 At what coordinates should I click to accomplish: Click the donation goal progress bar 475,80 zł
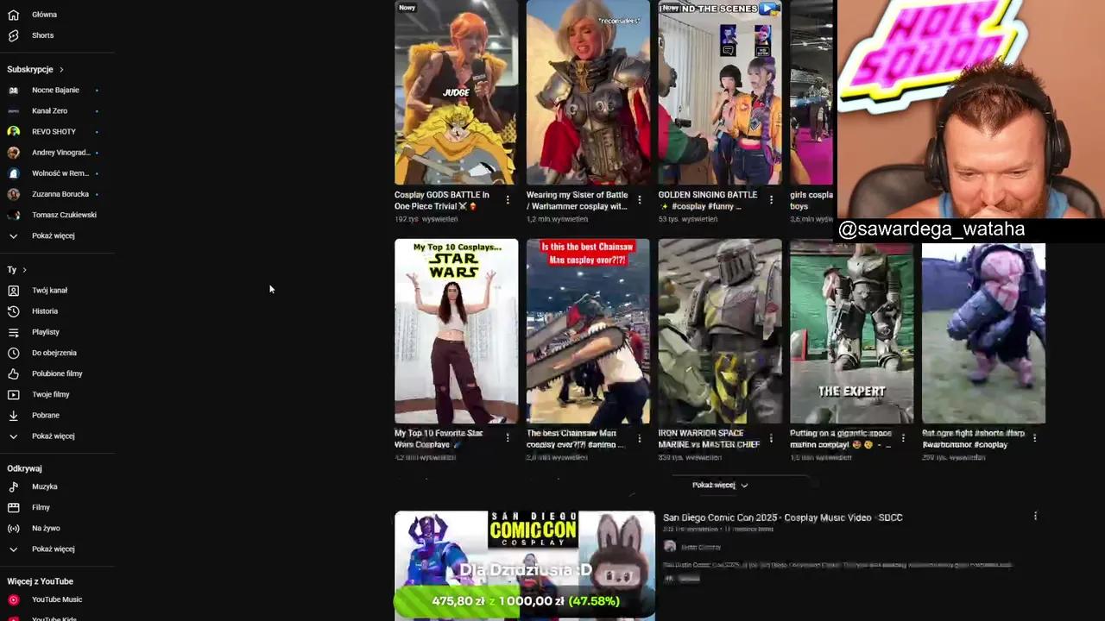tap(525, 601)
